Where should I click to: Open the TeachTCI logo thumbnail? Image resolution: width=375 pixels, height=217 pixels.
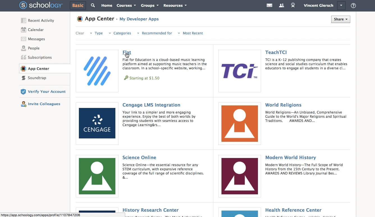tap(240, 71)
